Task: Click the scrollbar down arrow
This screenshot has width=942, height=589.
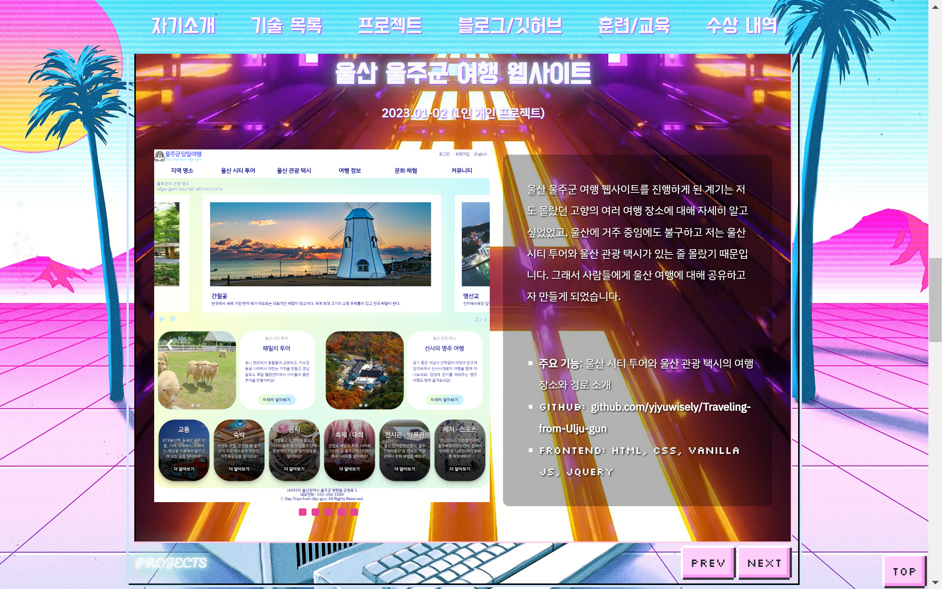Action: click(x=935, y=582)
